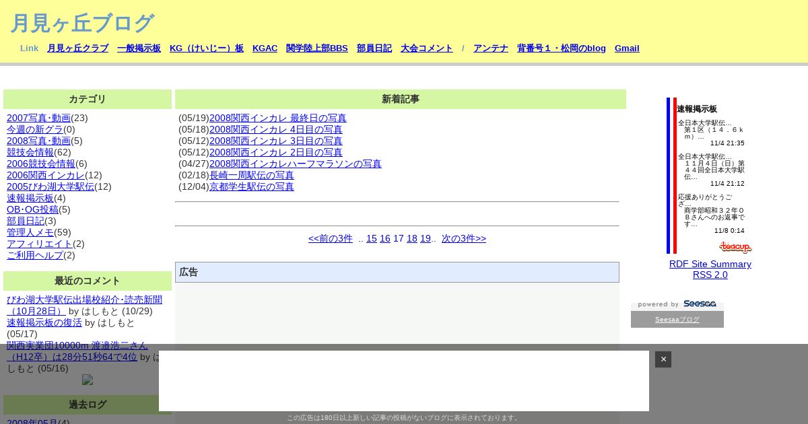Open article 長崎一周駅伝の写真
This screenshot has width=808, height=424.
tap(252, 175)
